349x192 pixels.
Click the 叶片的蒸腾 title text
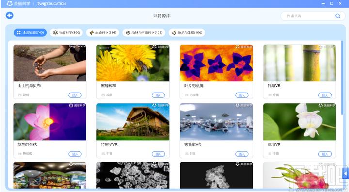point(193,86)
